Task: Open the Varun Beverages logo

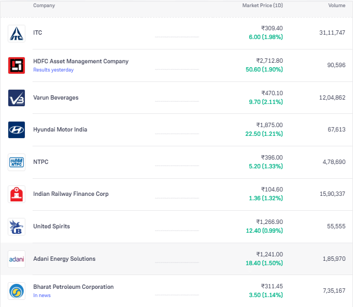Action: pyautogui.click(x=17, y=98)
